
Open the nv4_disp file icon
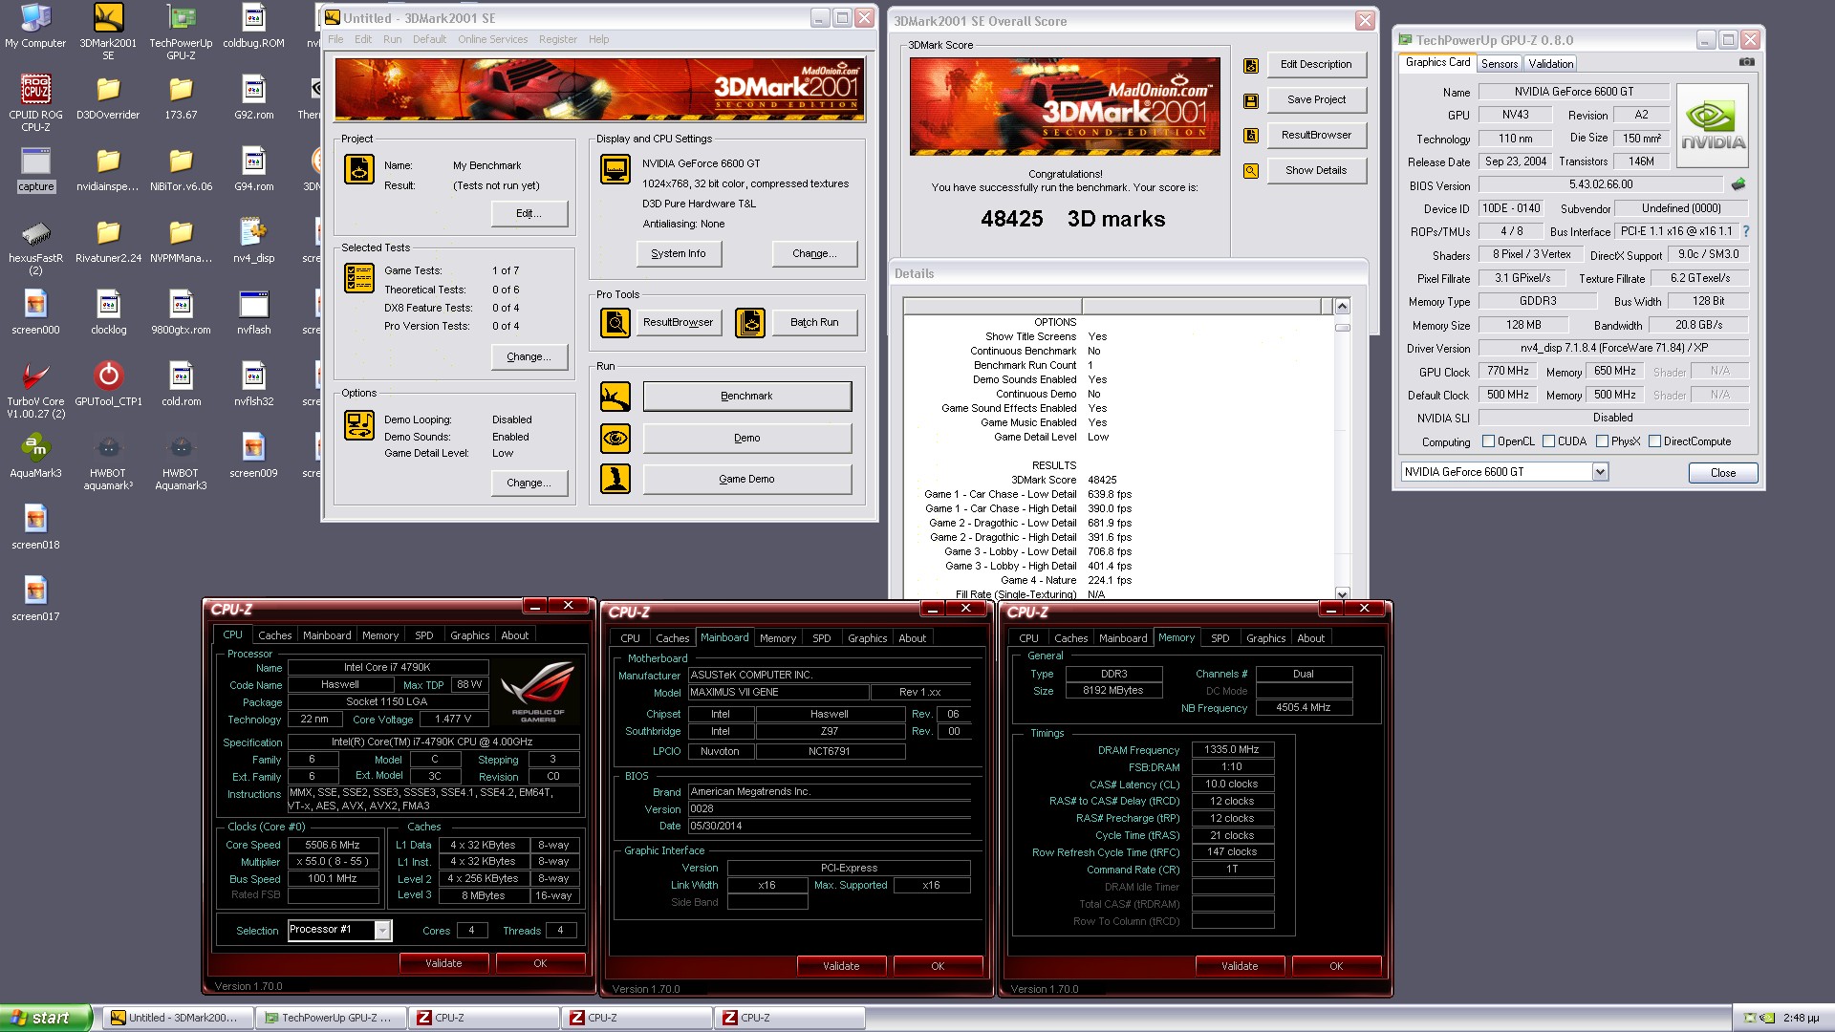[x=253, y=241]
